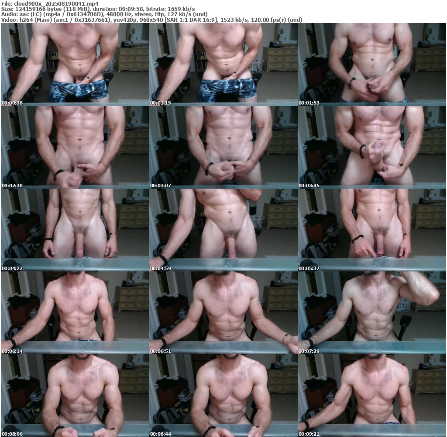
Task: Click the "Size: 124159166 bytes" info line
Action: [x=98, y=9]
